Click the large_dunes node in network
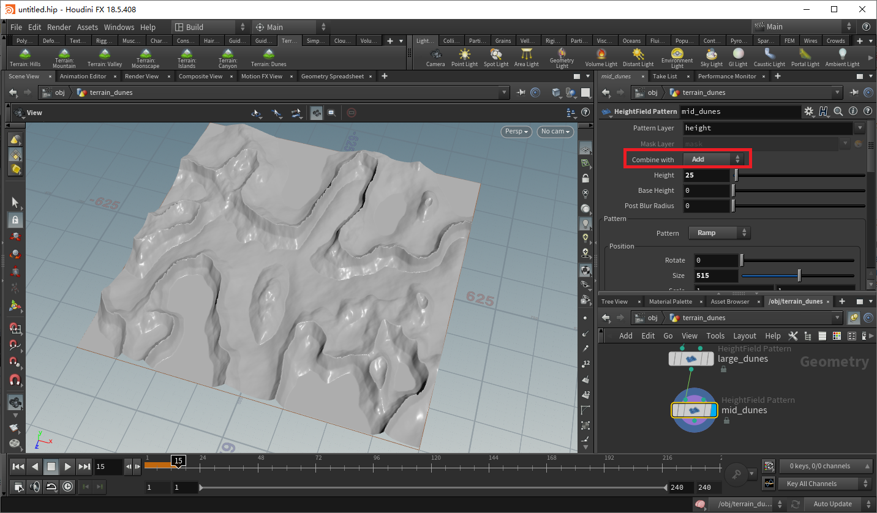 tap(691, 359)
